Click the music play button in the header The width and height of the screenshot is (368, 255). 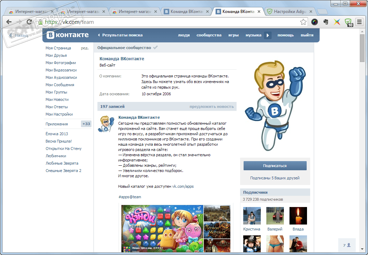tap(267, 35)
